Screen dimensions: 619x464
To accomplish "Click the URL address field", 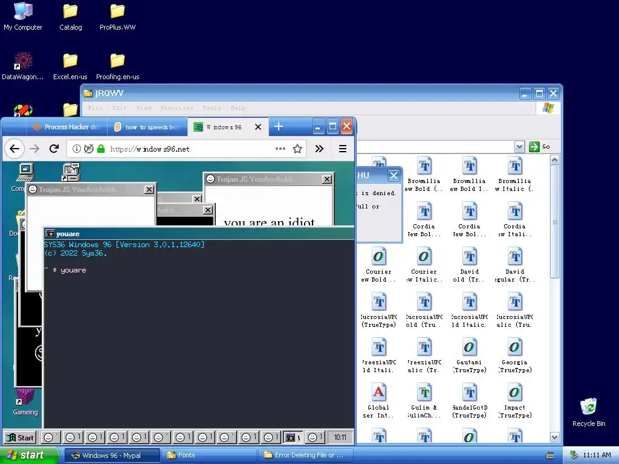I will (x=186, y=149).
